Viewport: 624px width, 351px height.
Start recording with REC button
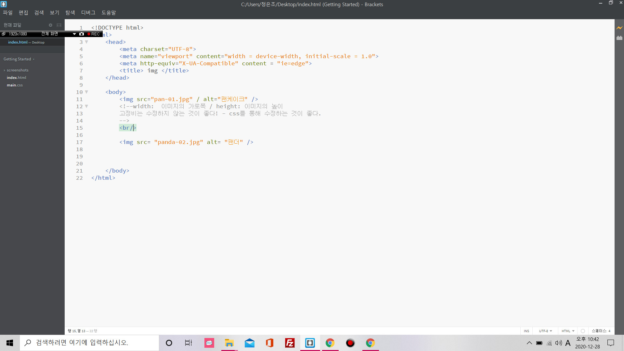94,34
